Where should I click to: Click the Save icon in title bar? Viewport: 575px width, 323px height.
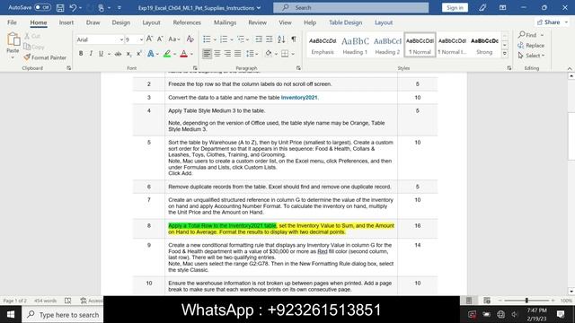pyautogui.click(x=60, y=8)
